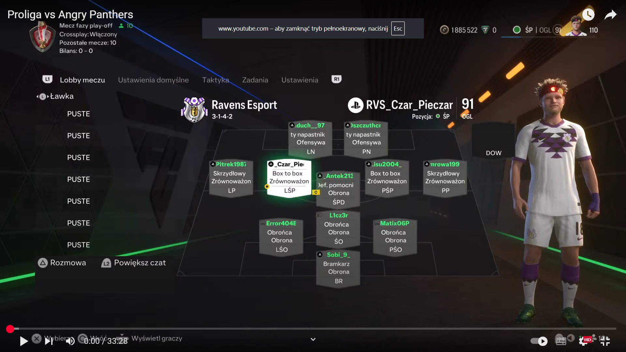Click the circle Wróć button icon
626x352 pixels.
[x=82, y=338]
